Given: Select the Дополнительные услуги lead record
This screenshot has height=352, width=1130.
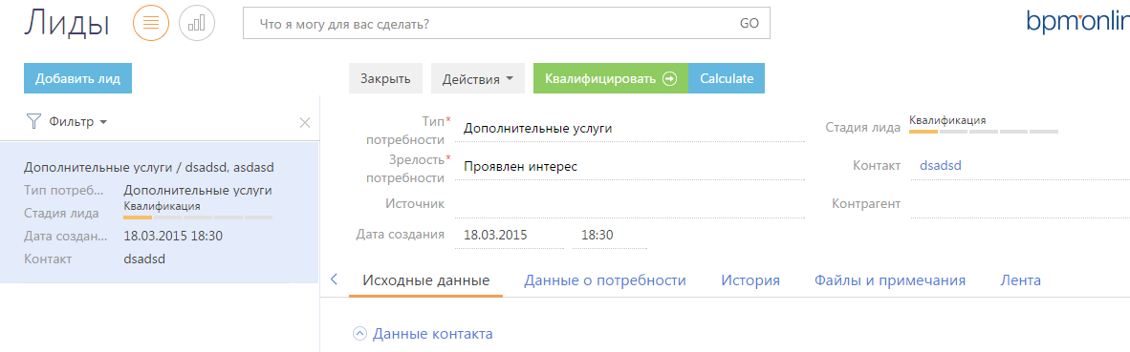Looking at the screenshot, I should tap(160, 213).
